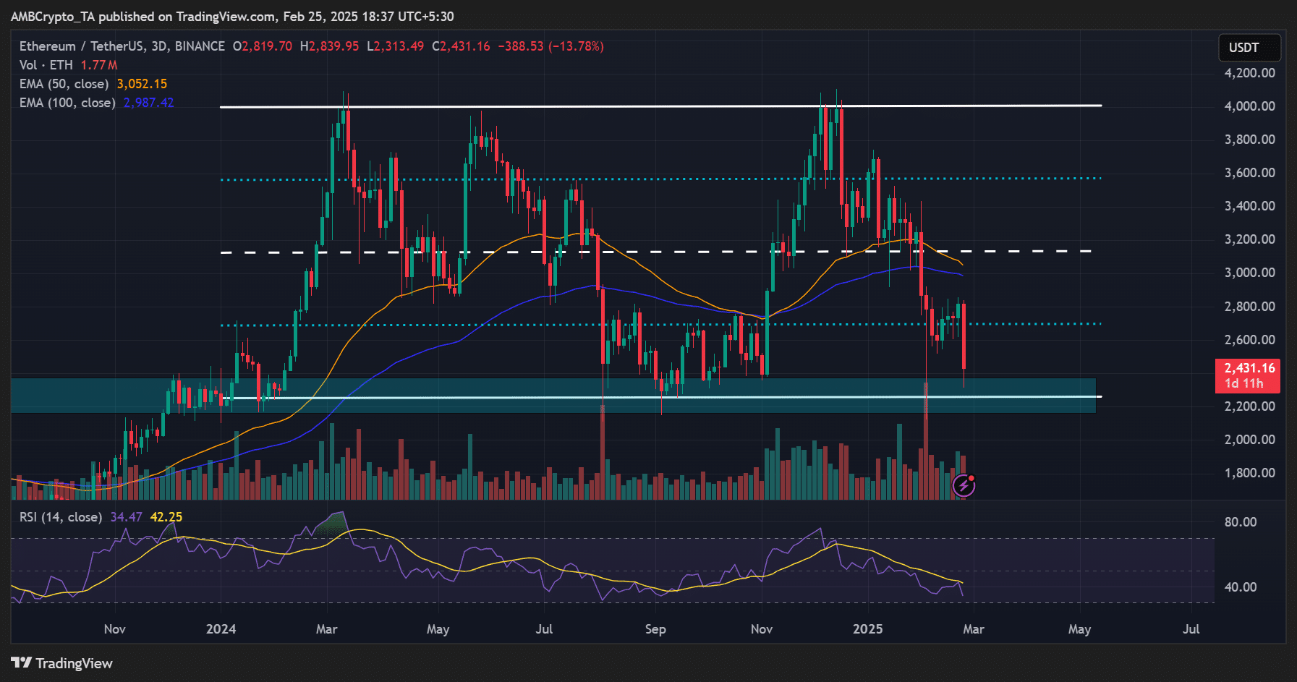The height and width of the screenshot is (682, 1297).
Task: Click the 2025 label on time axis
Action: 867,629
